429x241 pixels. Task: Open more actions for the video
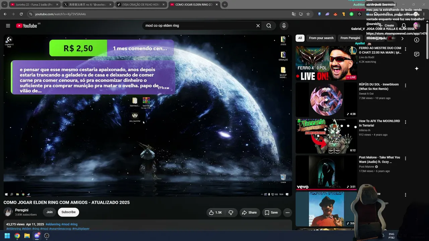pos(287,212)
